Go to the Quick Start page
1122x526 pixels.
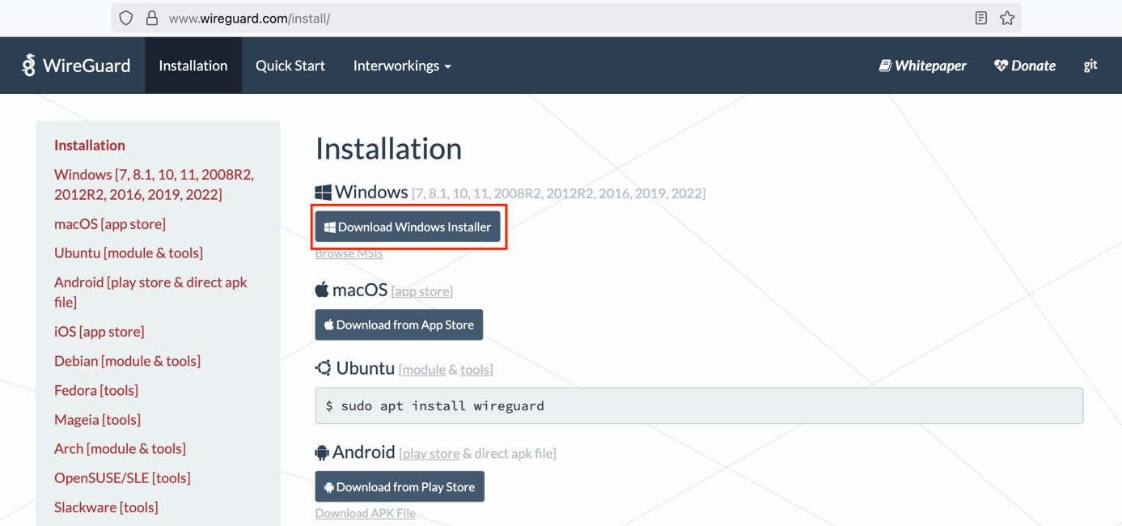pyautogui.click(x=290, y=66)
